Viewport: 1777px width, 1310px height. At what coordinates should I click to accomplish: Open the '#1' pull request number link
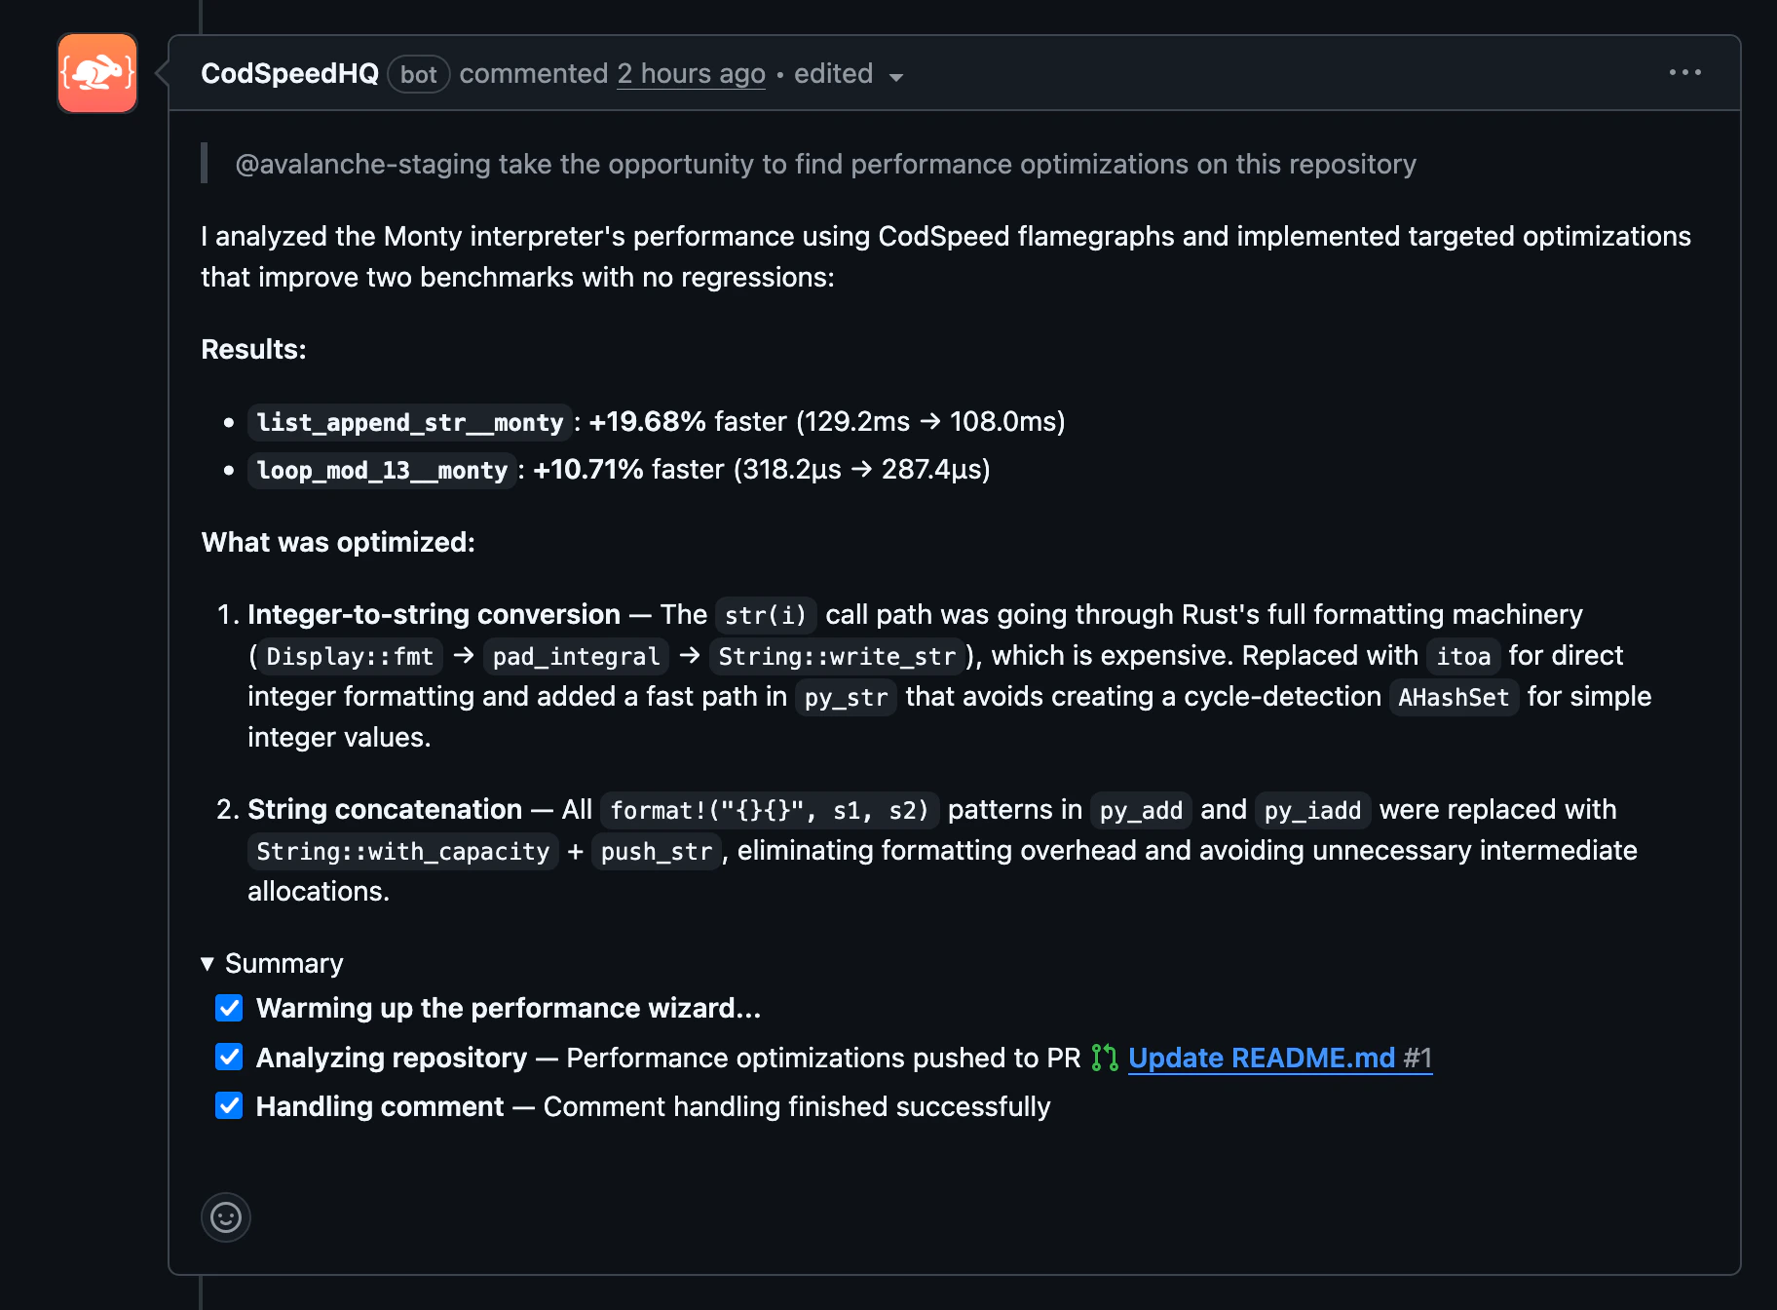1418,1058
